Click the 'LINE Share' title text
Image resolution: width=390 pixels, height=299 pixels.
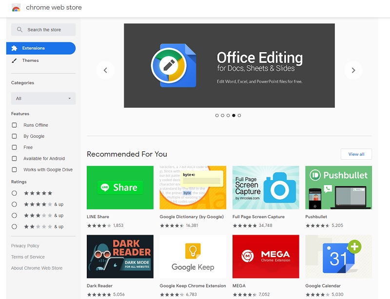coord(98,217)
